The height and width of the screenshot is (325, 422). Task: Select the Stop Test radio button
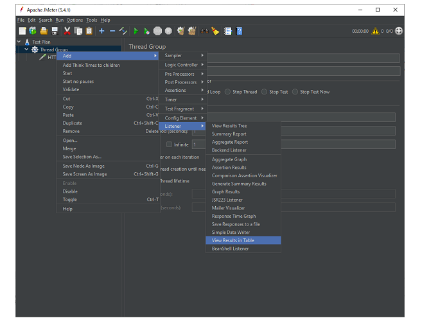[264, 92]
